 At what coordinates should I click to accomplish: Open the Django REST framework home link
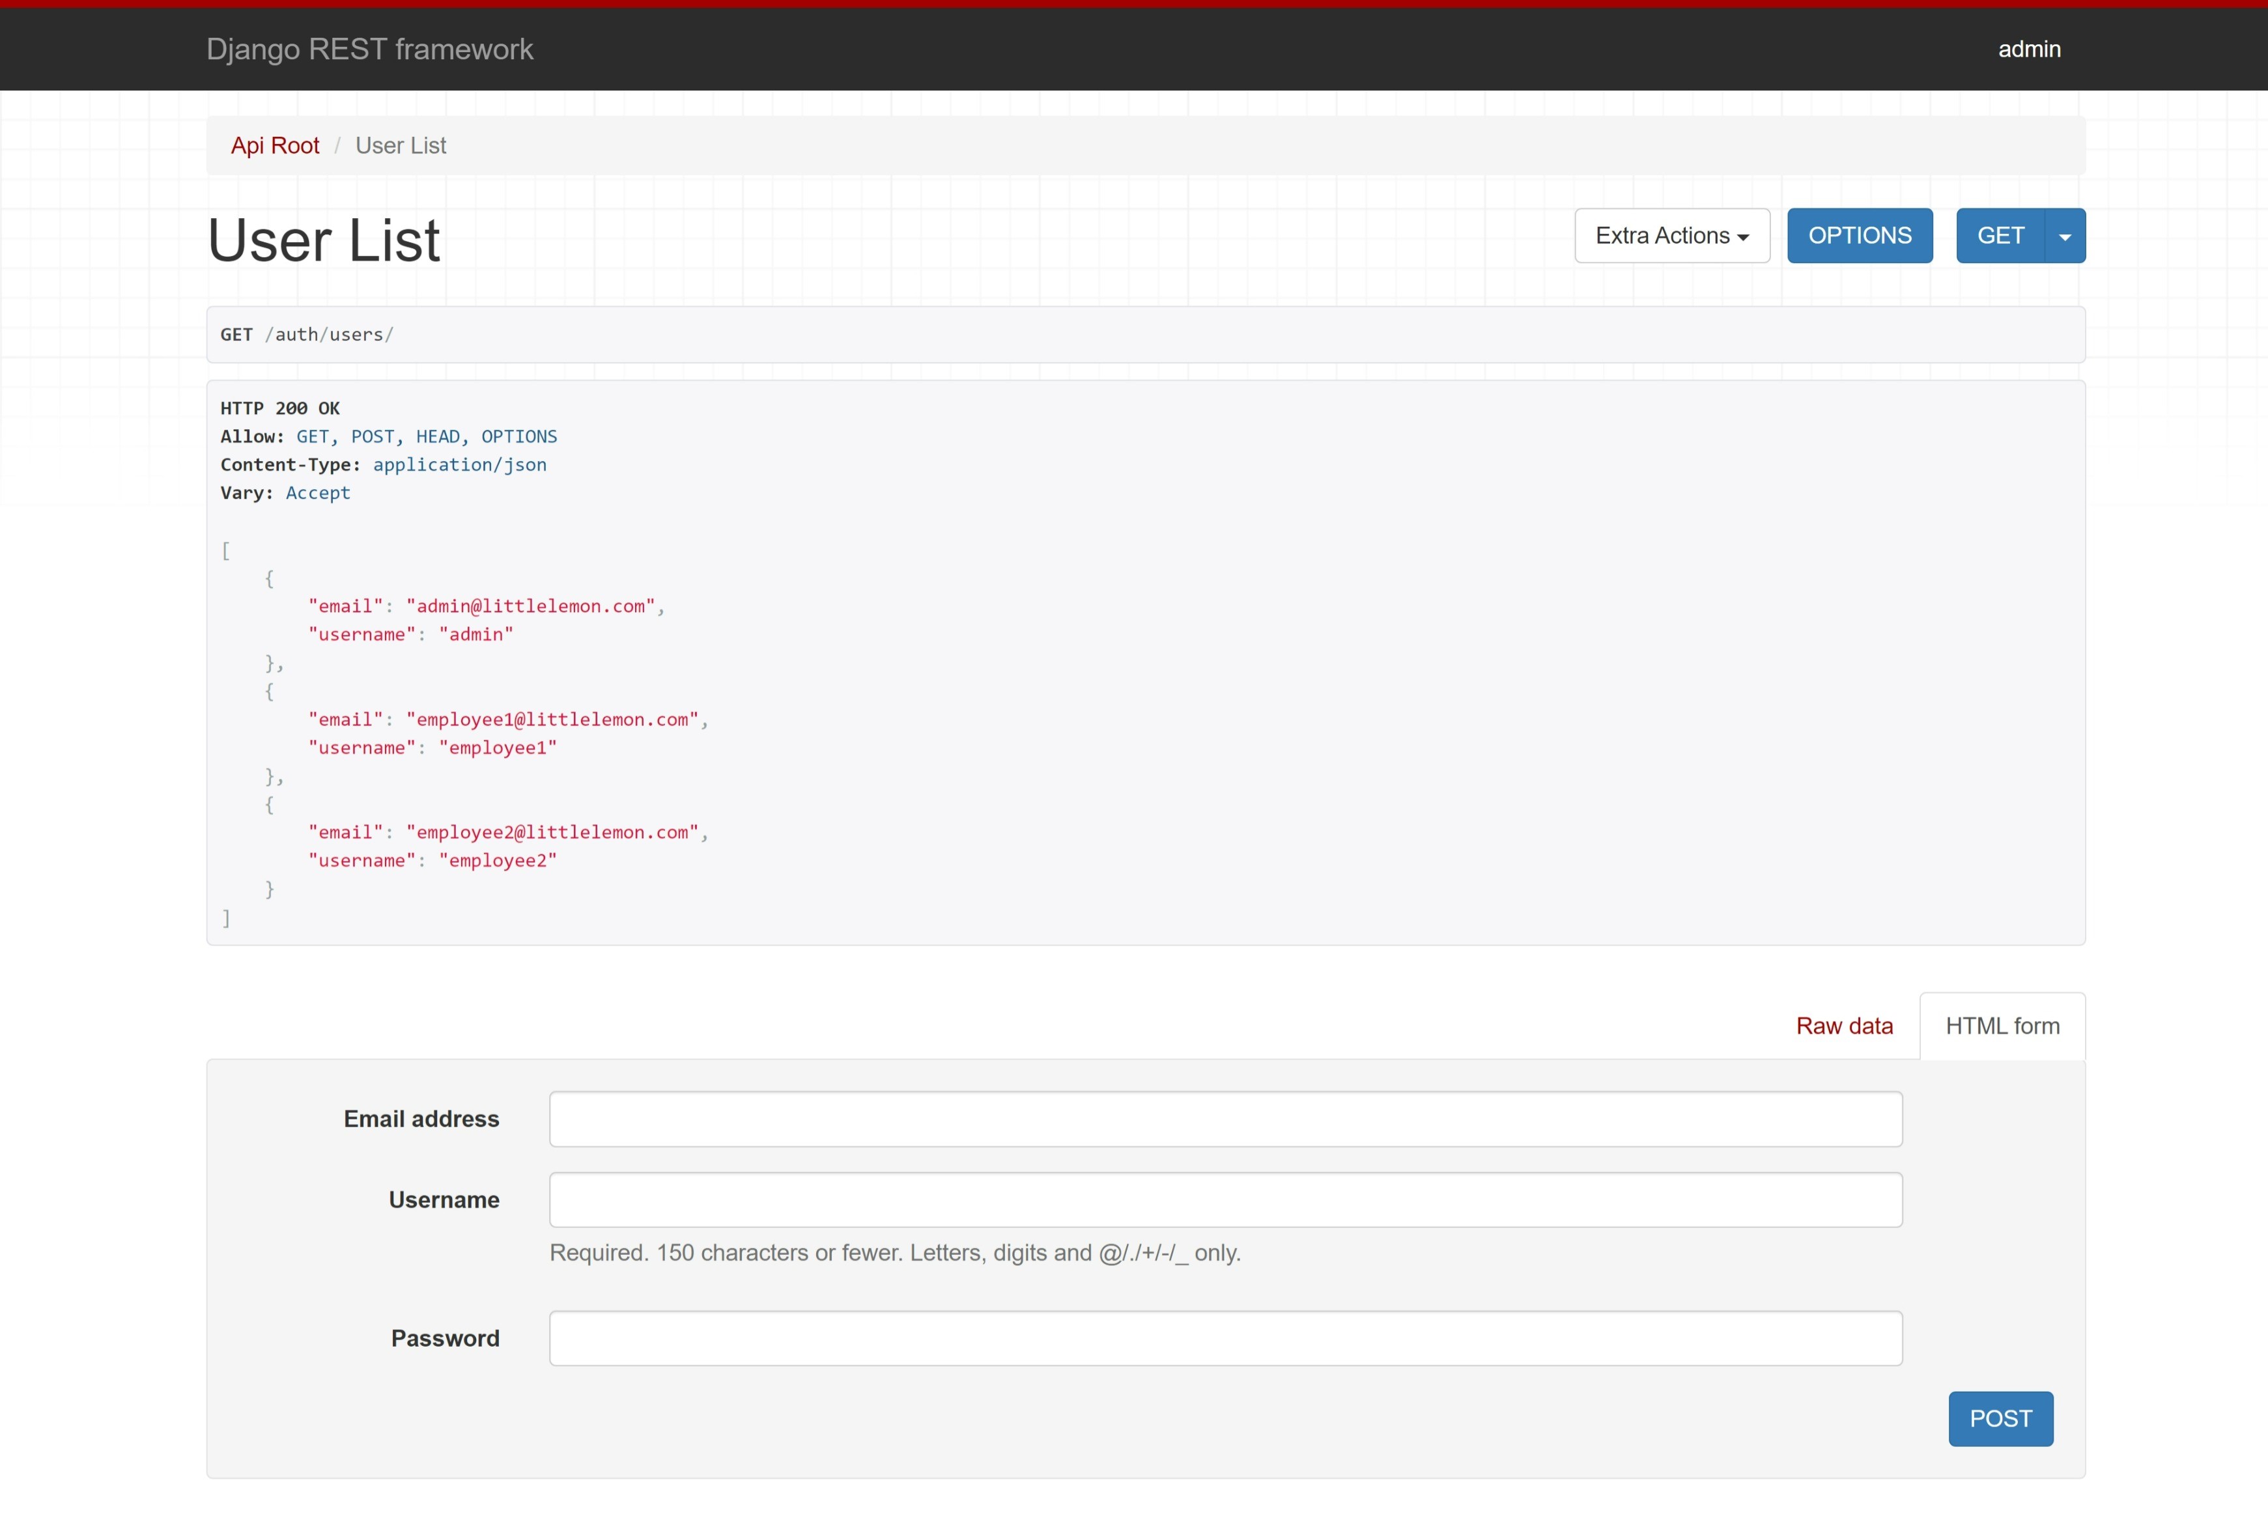(x=370, y=49)
